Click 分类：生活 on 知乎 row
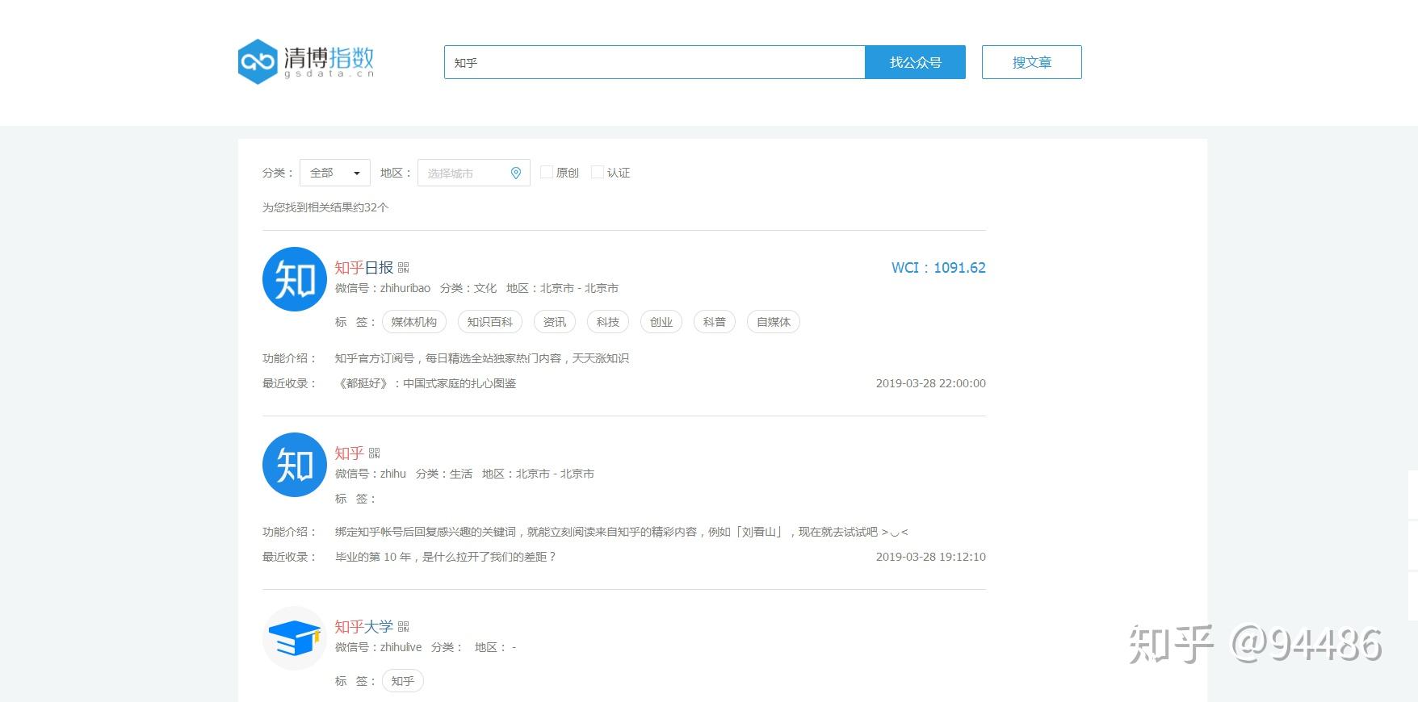Viewport: 1418px width, 702px height. click(x=444, y=474)
